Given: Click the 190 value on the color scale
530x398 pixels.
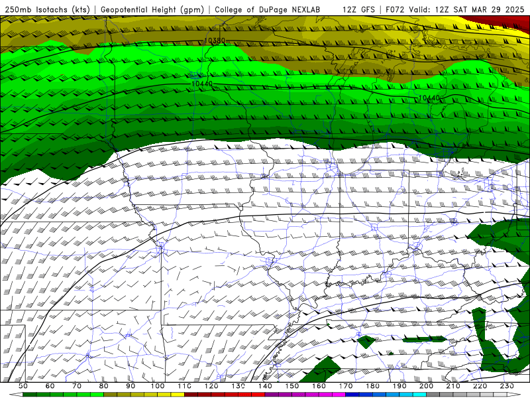Looking at the screenshot, I should pos(399,386).
